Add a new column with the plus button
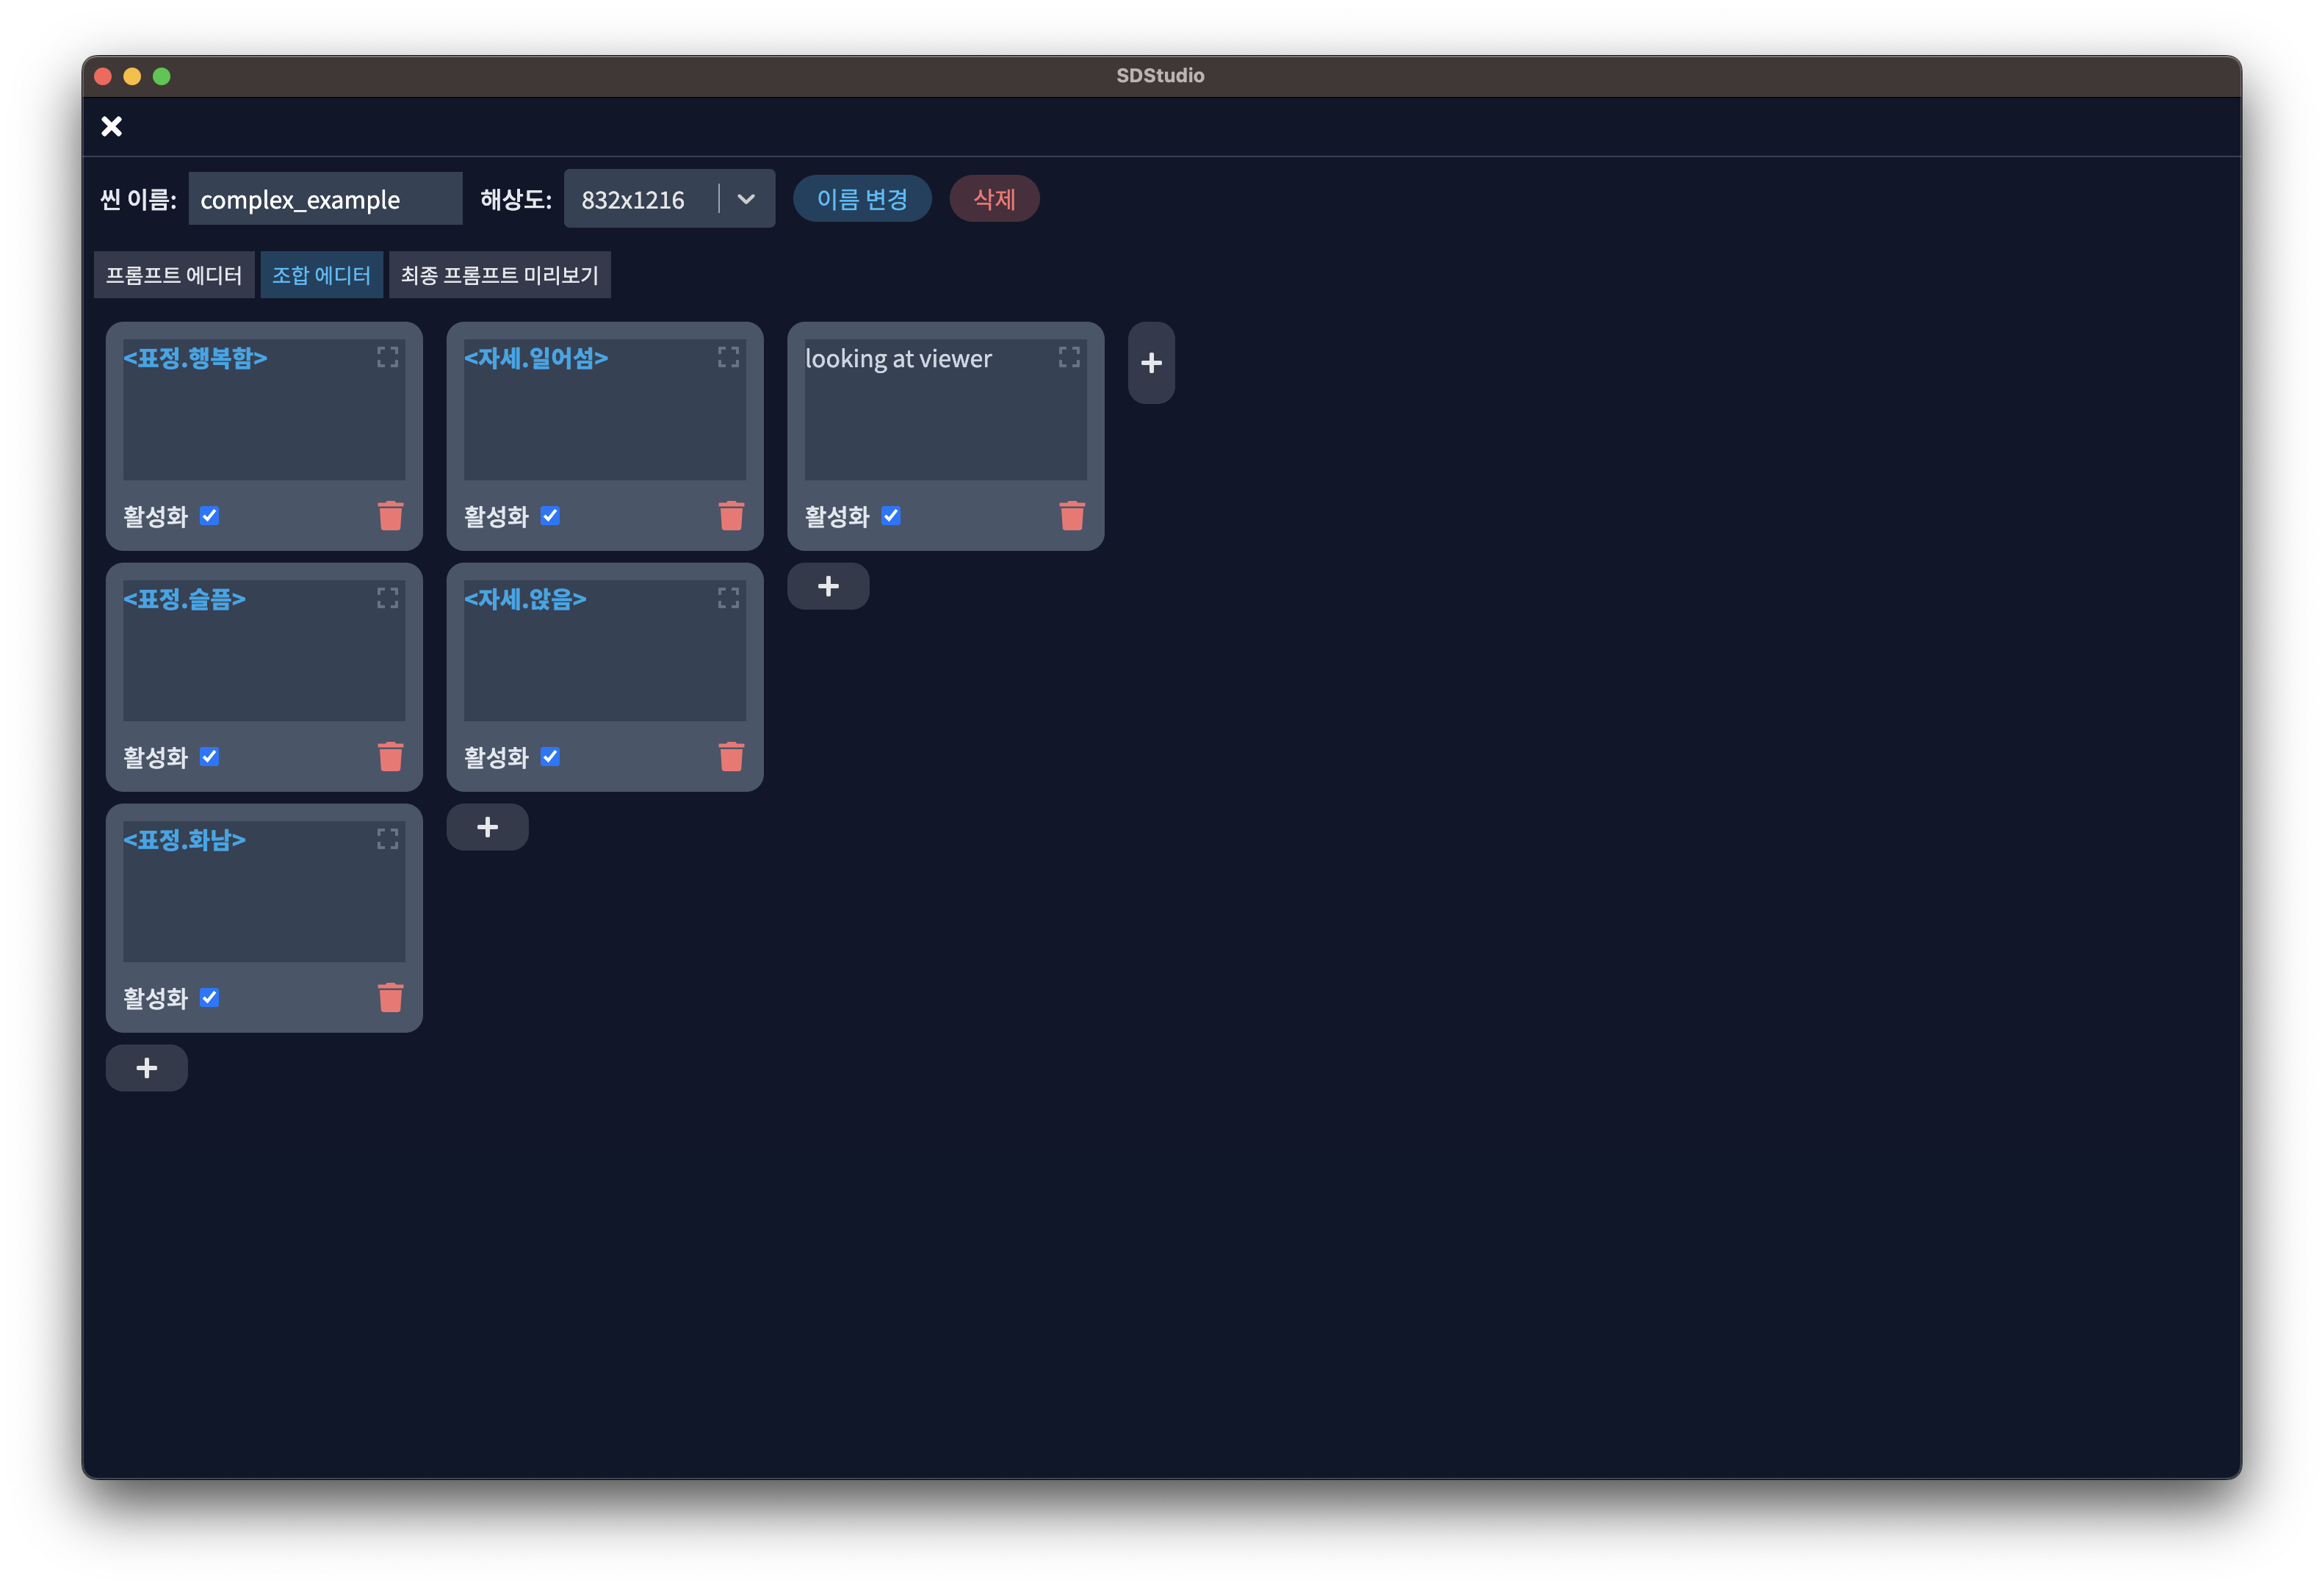 click(x=1151, y=363)
